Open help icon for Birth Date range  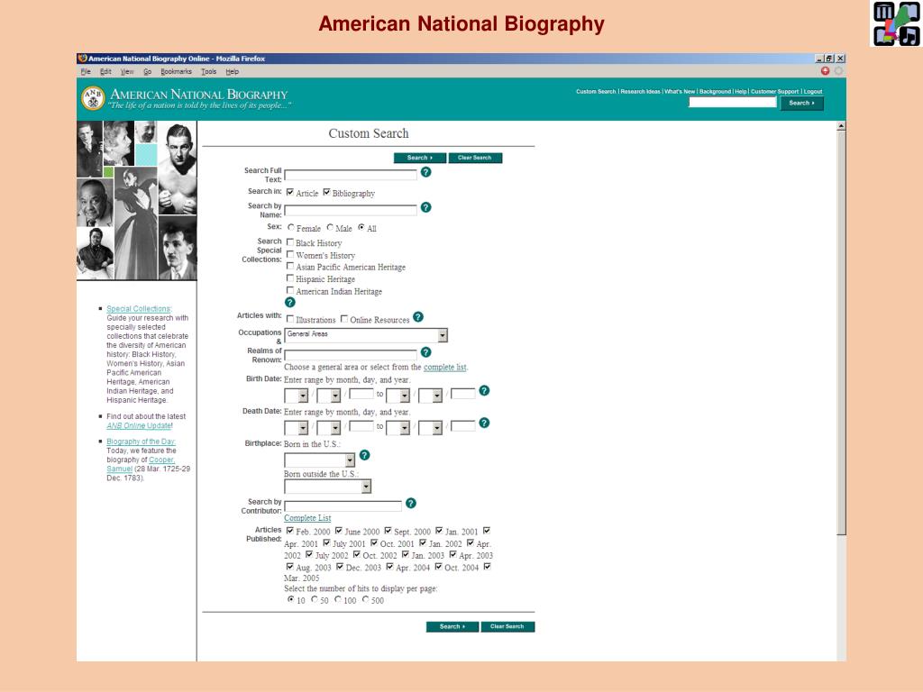[484, 391]
